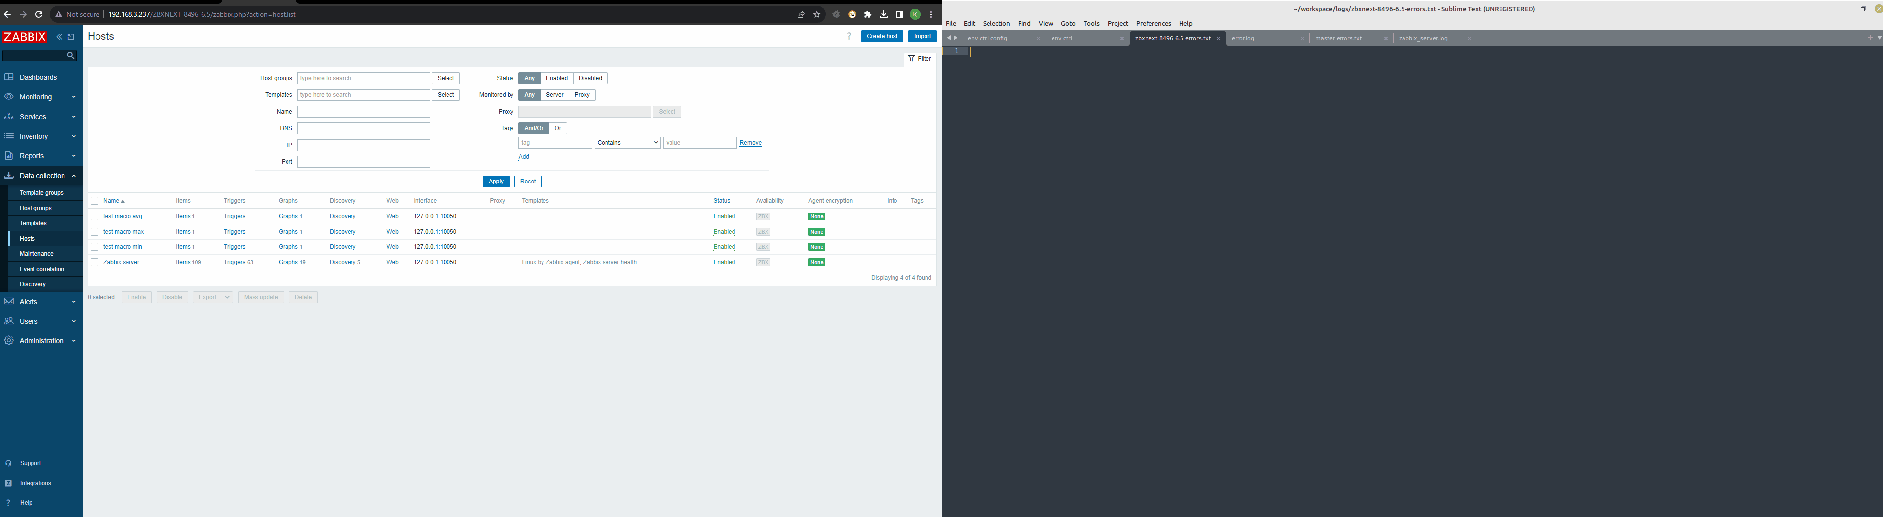Close the zabbix_server.log tab in Sublime Text
The height and width of the screenshot is (517, 1883).
tap(1469, 39)
